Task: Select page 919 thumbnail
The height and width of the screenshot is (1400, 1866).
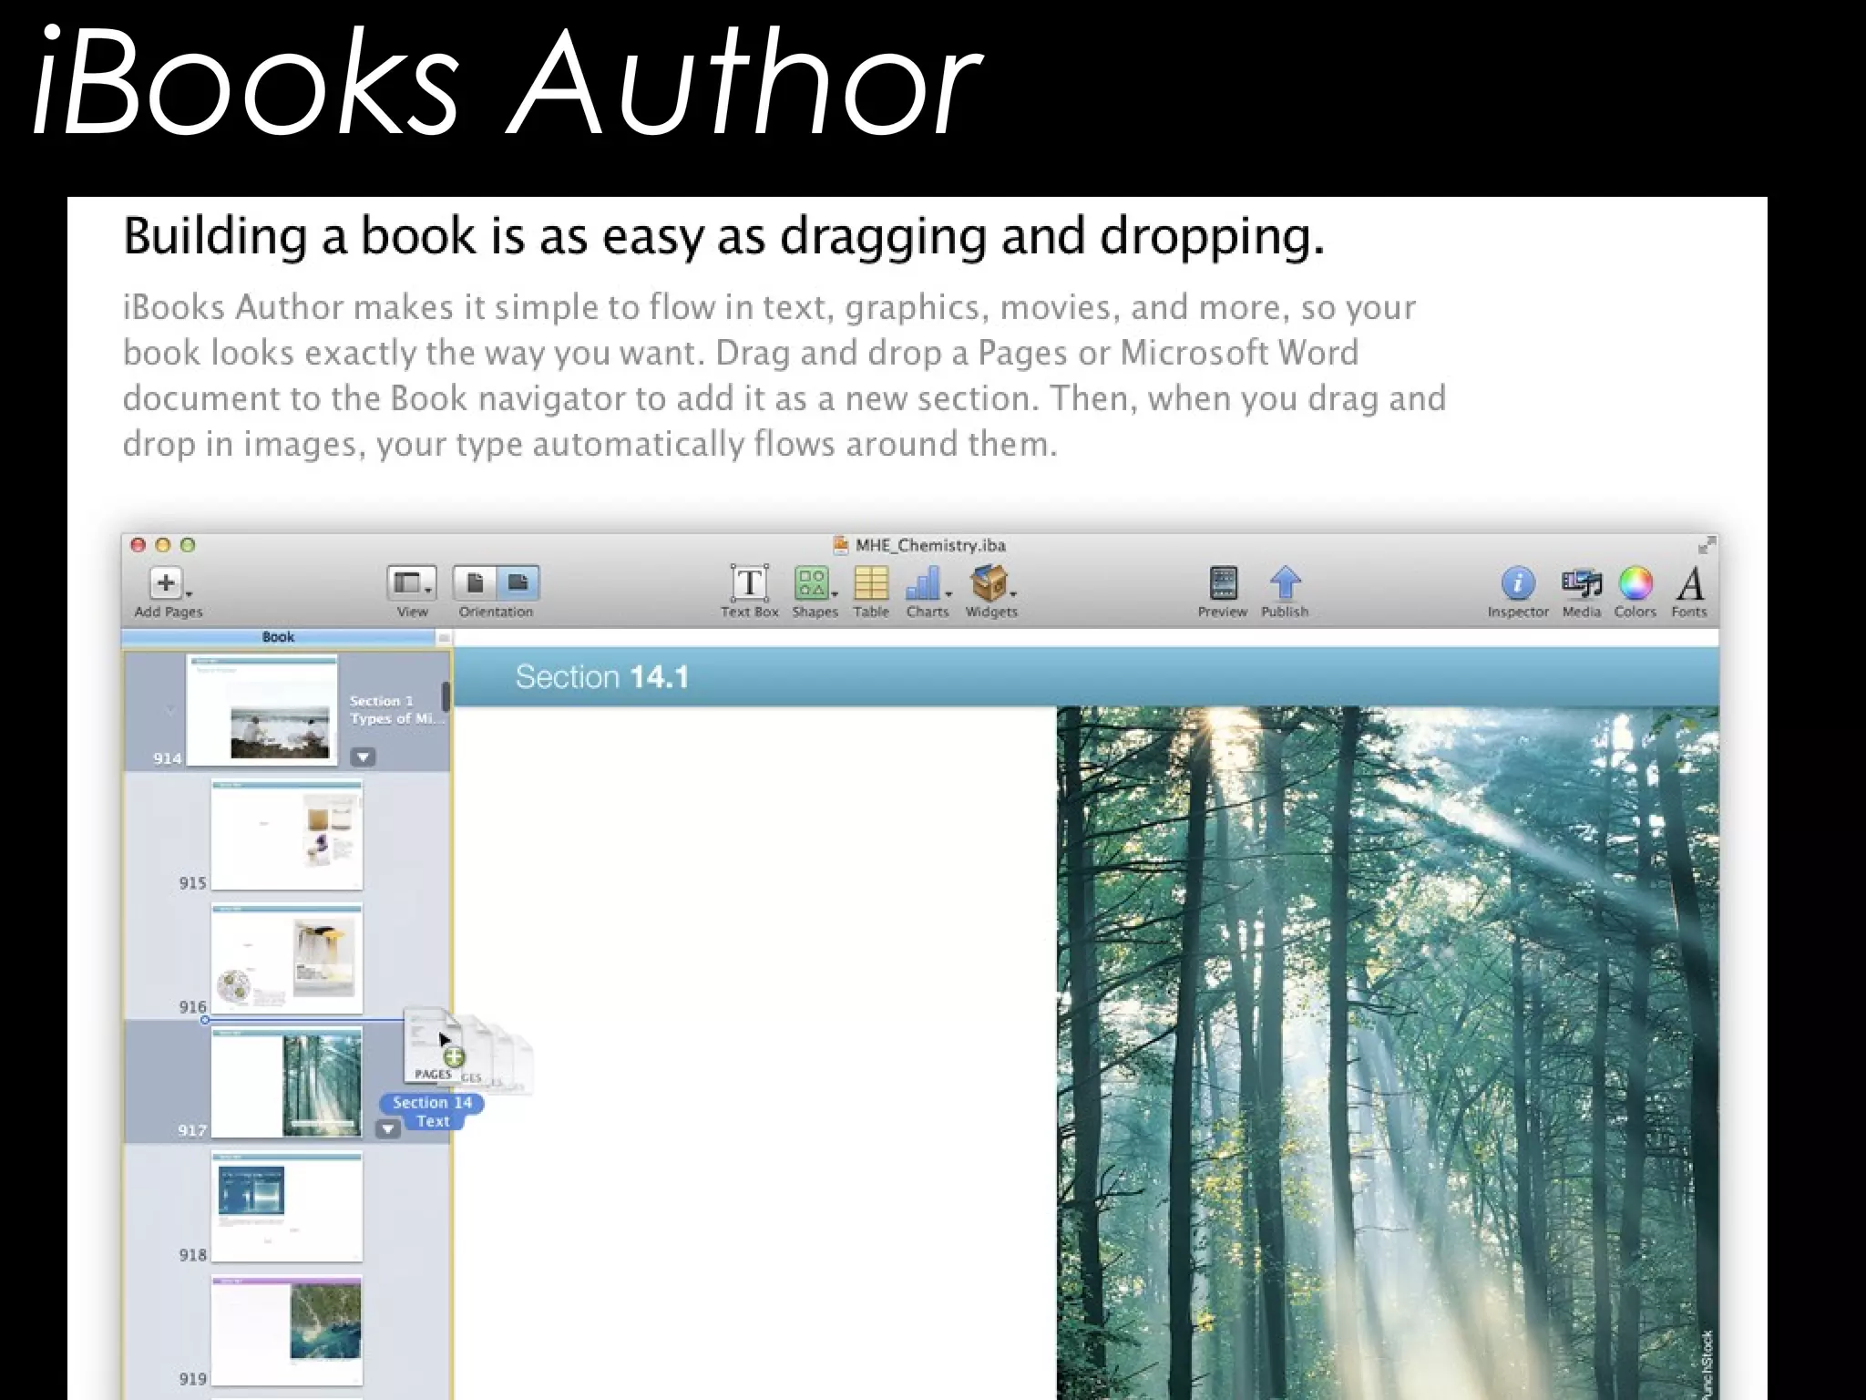Action: coord(287,1331)
